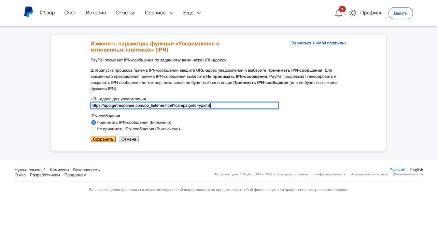Open the "Конфиденциальность" footer link
Viewport: 437px width, 246px height.
tap(329, 174)
